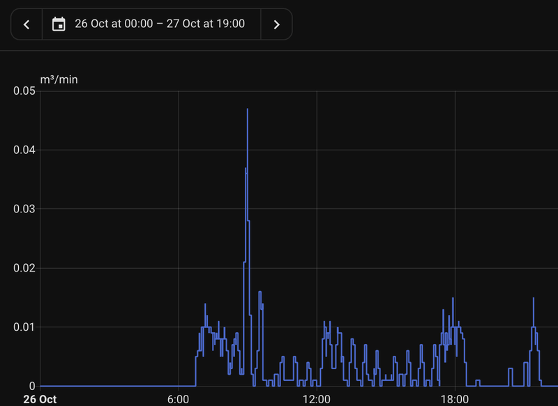The width and height of the screenshot is (558, 406).
Task: Click the 0.03 y-axis label
Action: pyautogui.click(x=24, y=209)
